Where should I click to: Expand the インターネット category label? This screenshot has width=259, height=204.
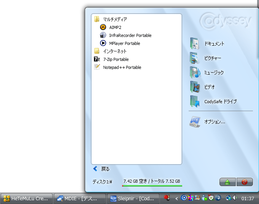[x=115, y=51]
